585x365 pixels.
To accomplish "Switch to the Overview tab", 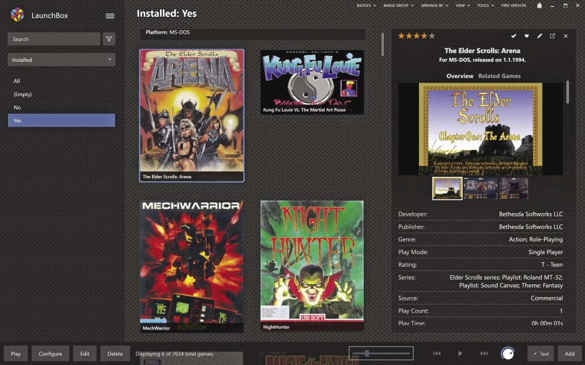I will (x=460, y=76).
